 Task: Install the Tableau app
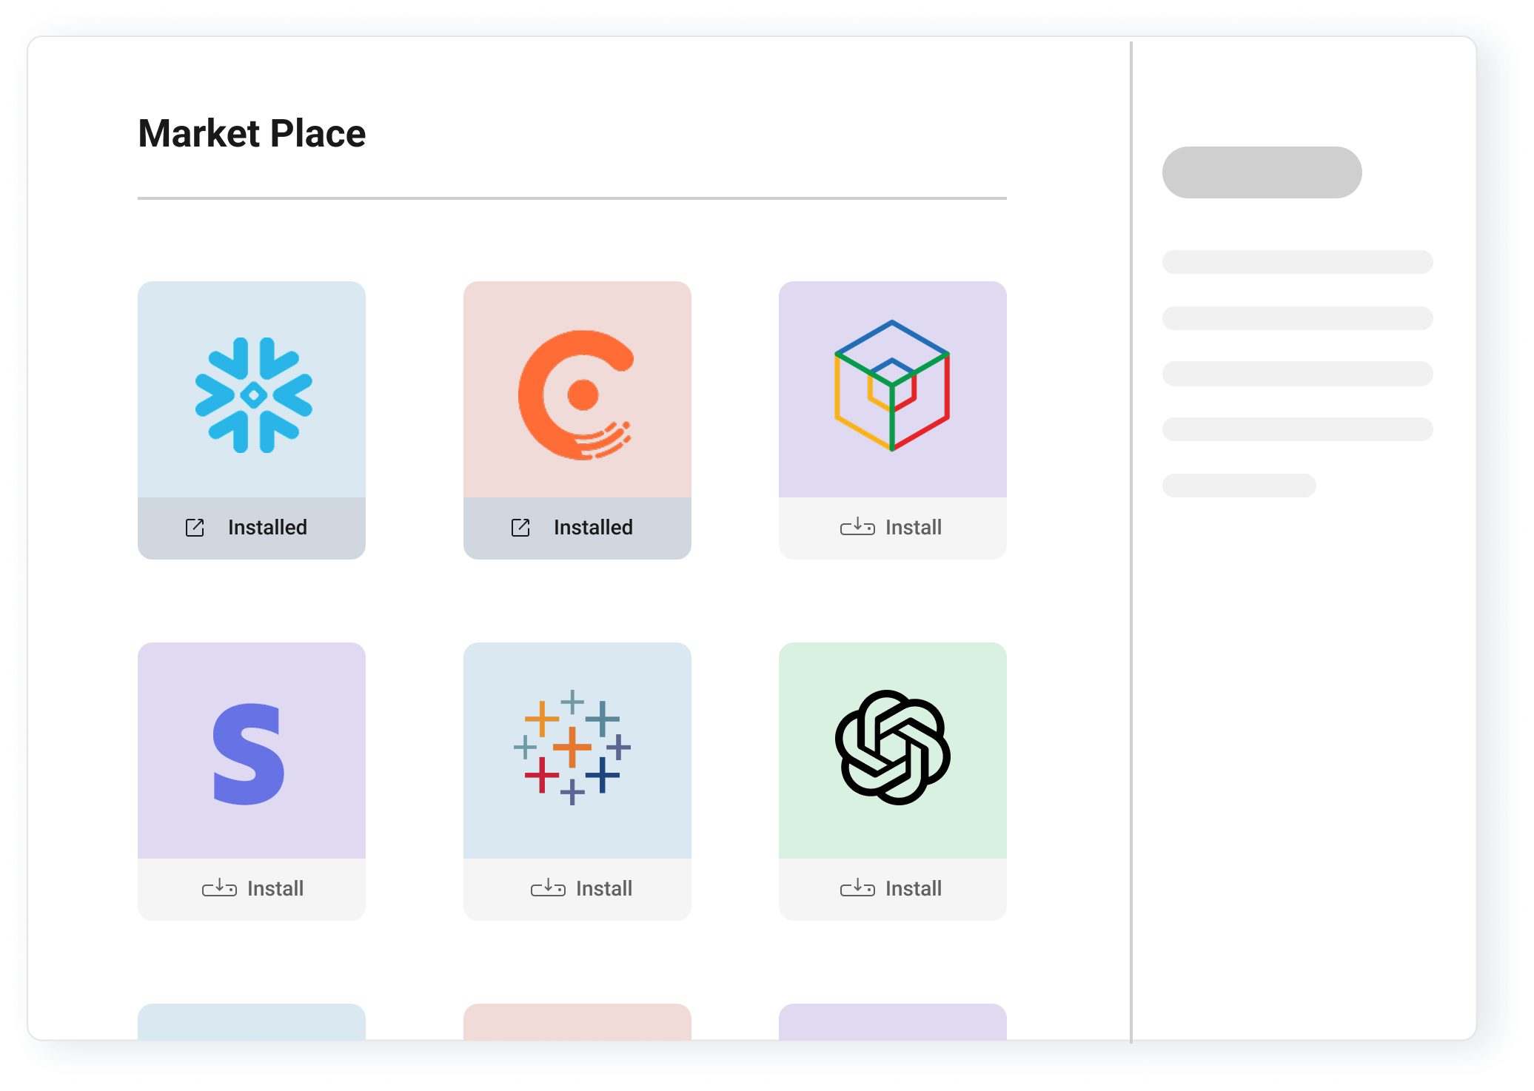[x=577, y=889]
